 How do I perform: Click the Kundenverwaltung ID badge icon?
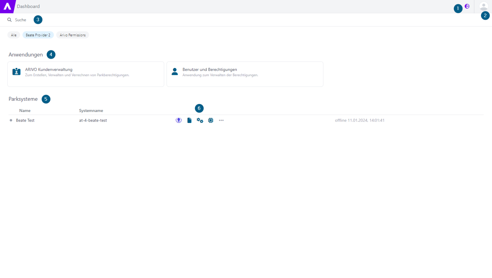coord(16,72)
